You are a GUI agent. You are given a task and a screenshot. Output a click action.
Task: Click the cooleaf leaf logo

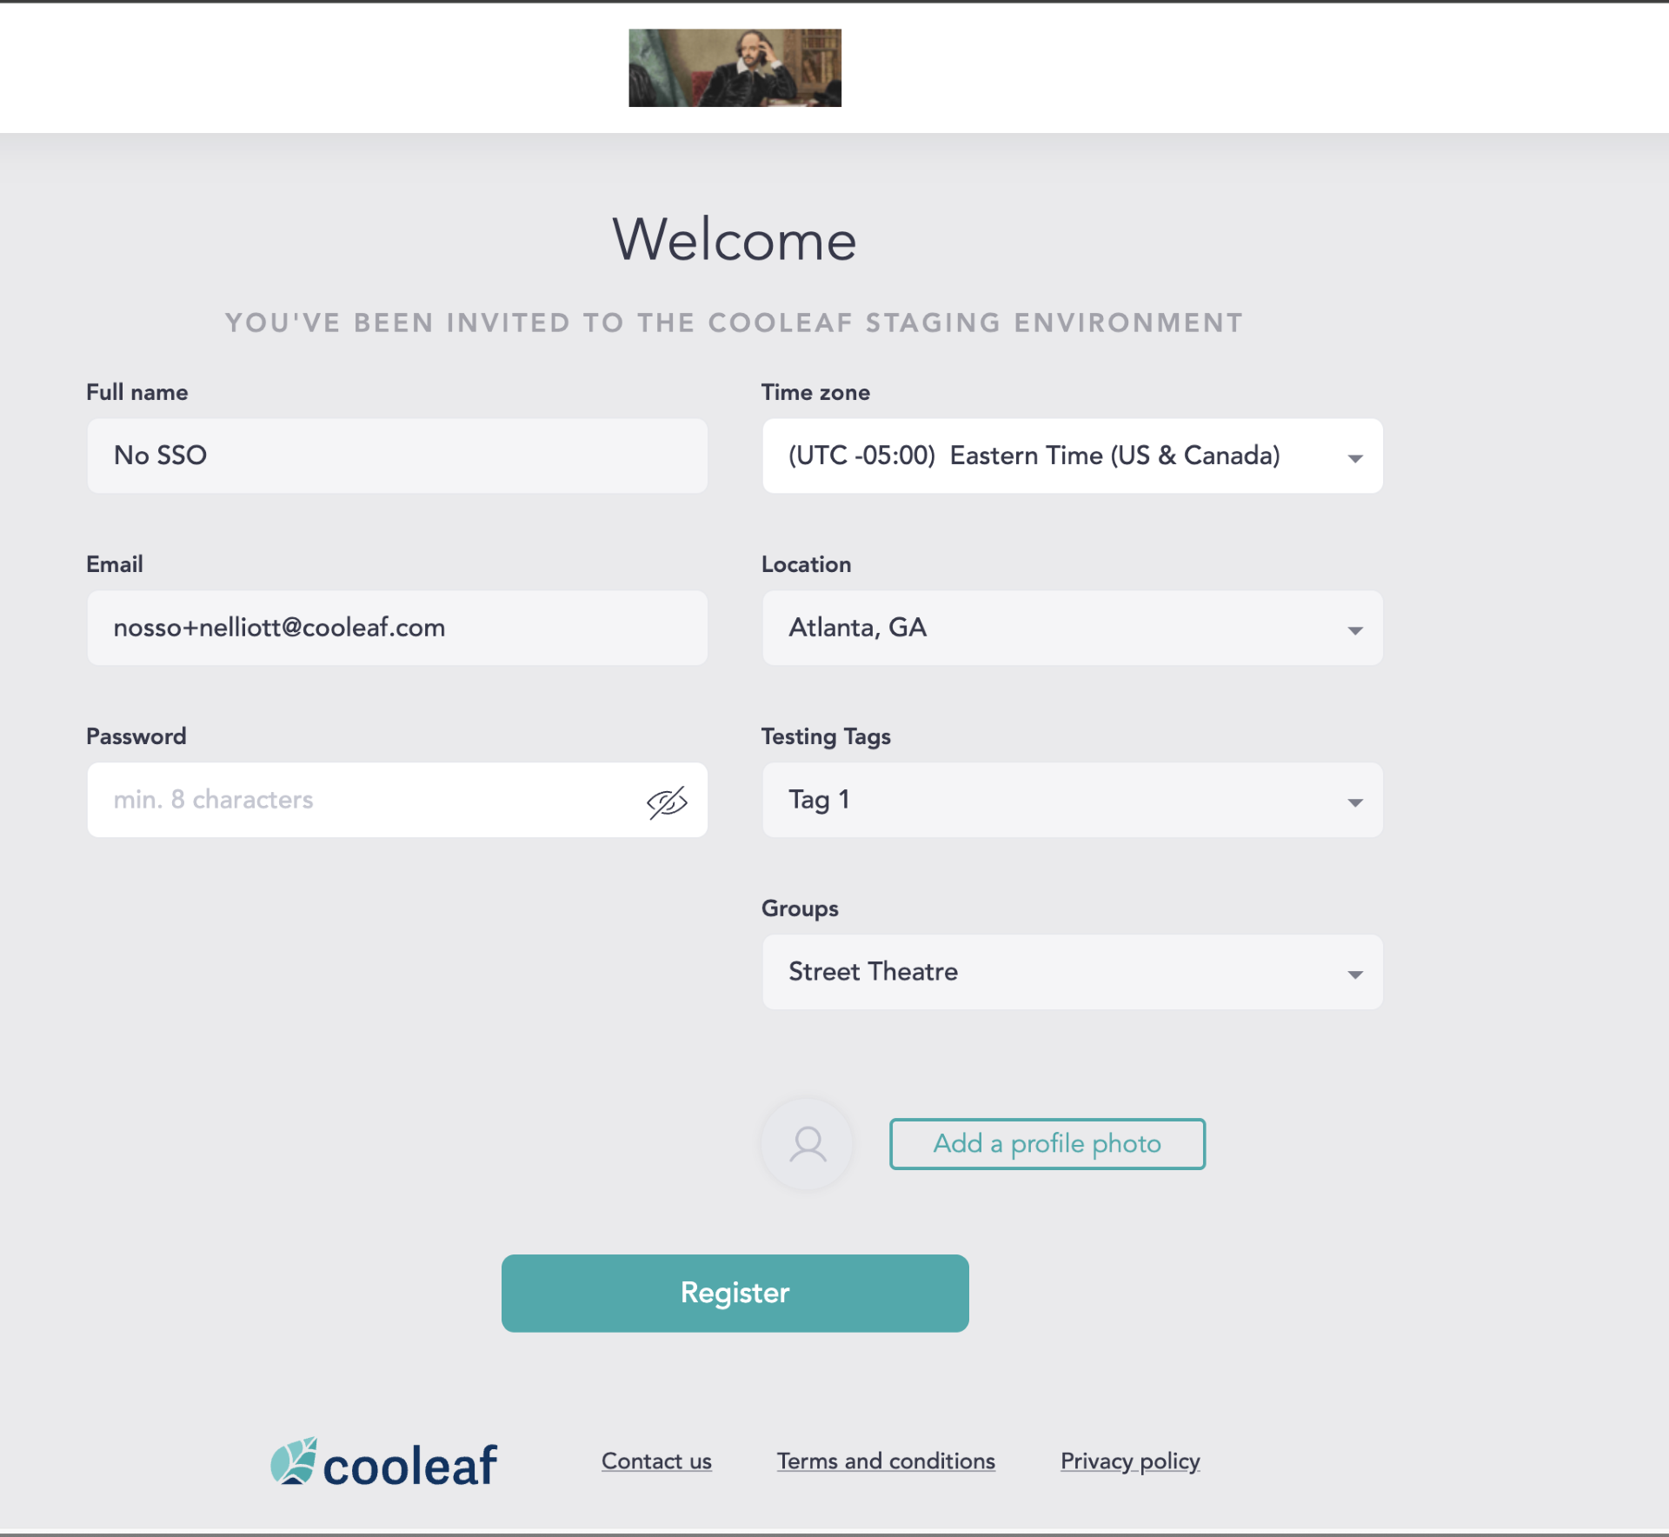point(294,1460)
